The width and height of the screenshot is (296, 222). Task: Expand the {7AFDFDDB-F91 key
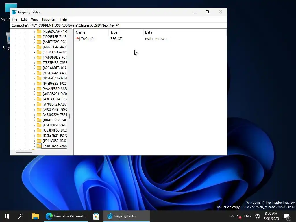pos(34,58)
